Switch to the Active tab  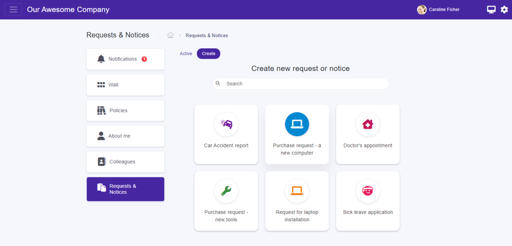coord(186,54)
